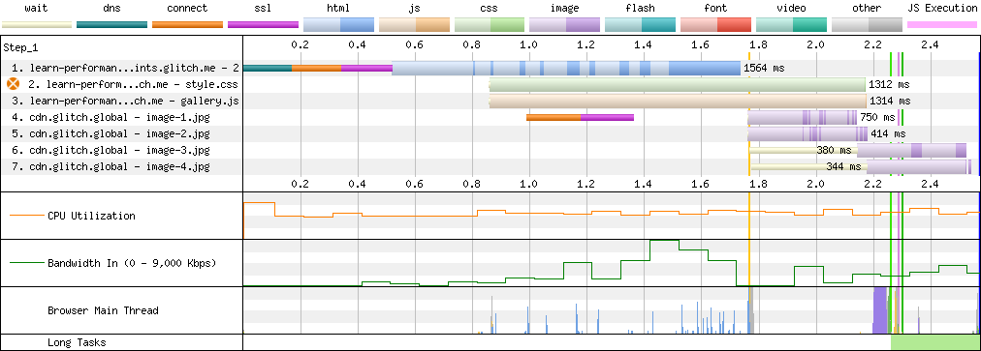This screenshot has height=351, width=981.
Task: Click the 1.6 tick on the bottom time axis
Action: coord(701,185)
